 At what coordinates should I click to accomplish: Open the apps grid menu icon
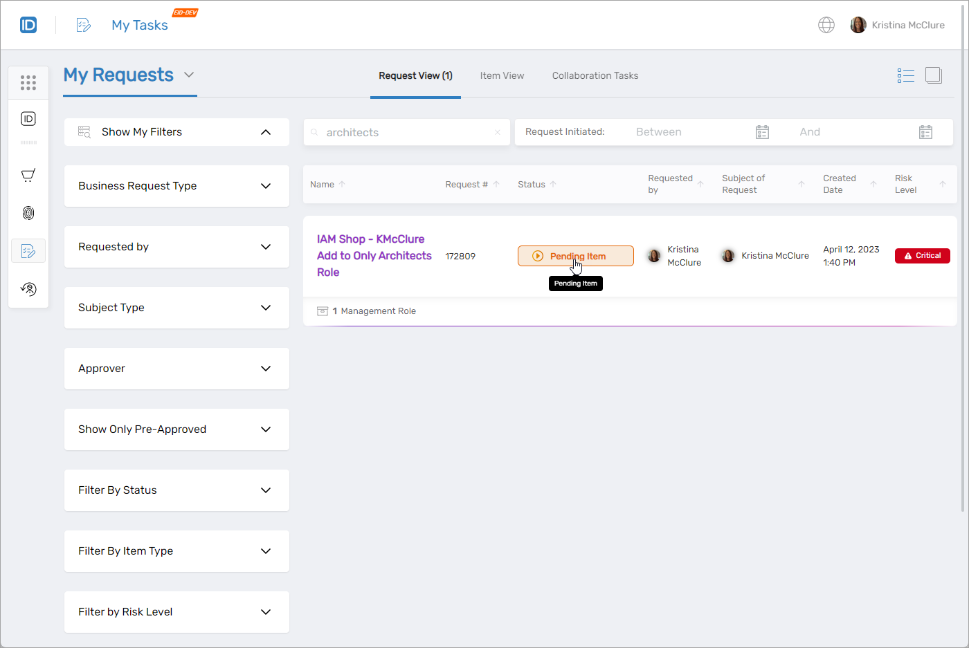point(28,83)
